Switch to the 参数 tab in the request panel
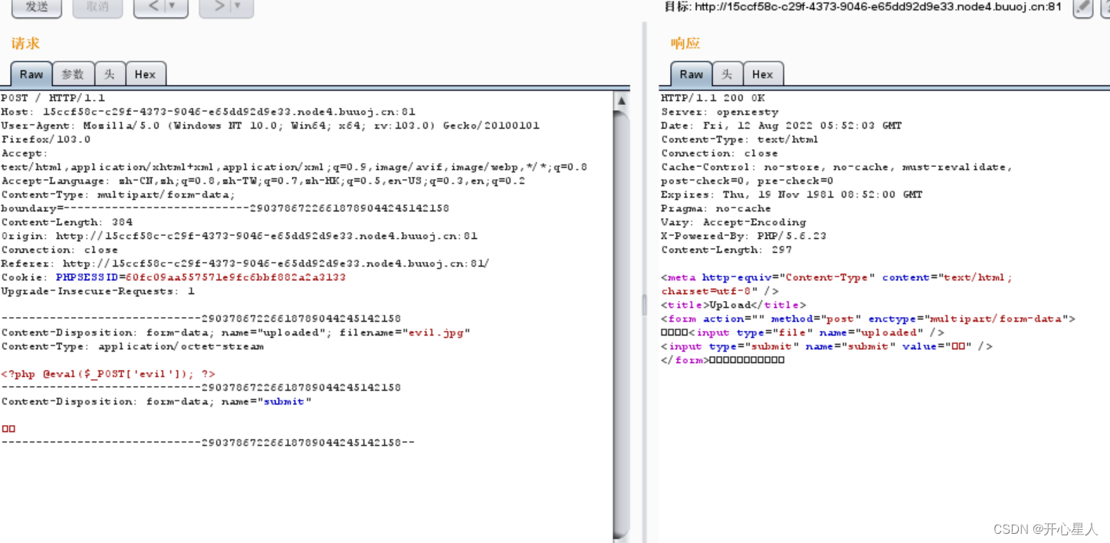The image size is (1110, 543). [73, 74]
